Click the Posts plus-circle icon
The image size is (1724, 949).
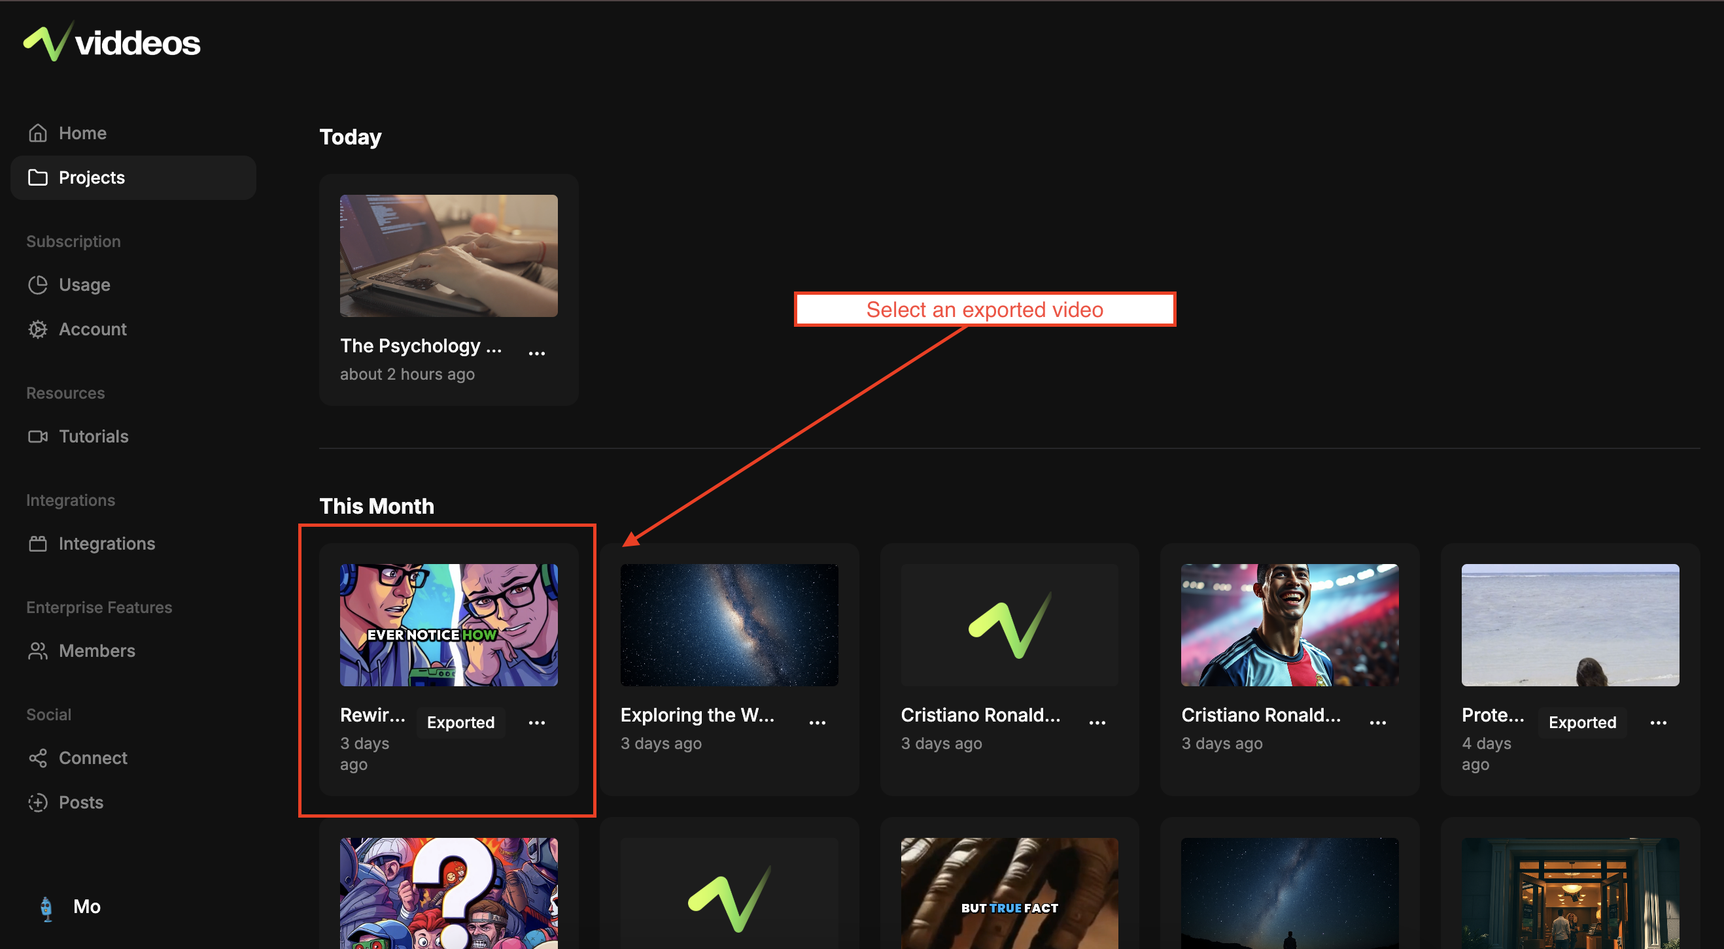pyautogui.click(x=38, y=802)
